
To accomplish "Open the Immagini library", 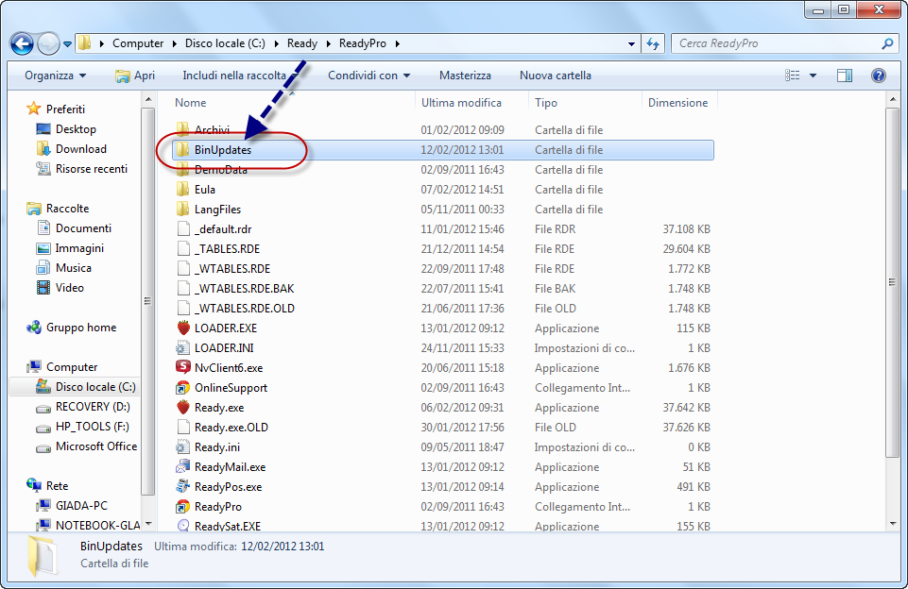I will (70, 248).
